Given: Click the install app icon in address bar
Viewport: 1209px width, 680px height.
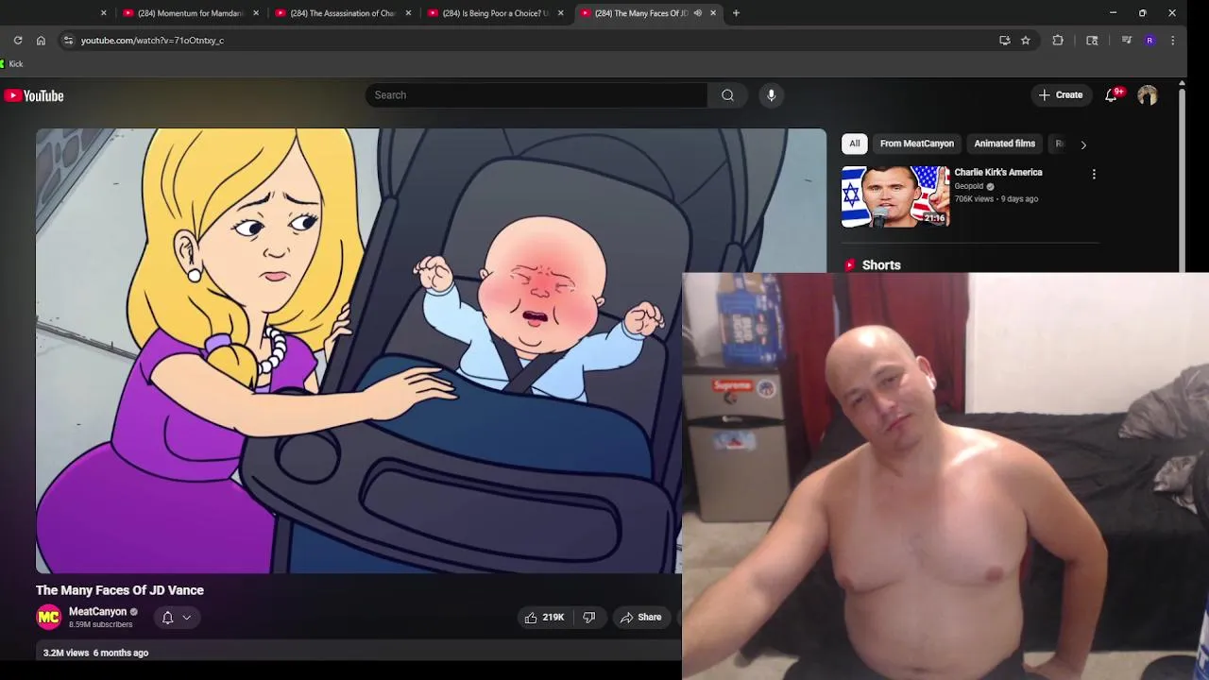Looking at the screenshot, I should [1005, 41].
